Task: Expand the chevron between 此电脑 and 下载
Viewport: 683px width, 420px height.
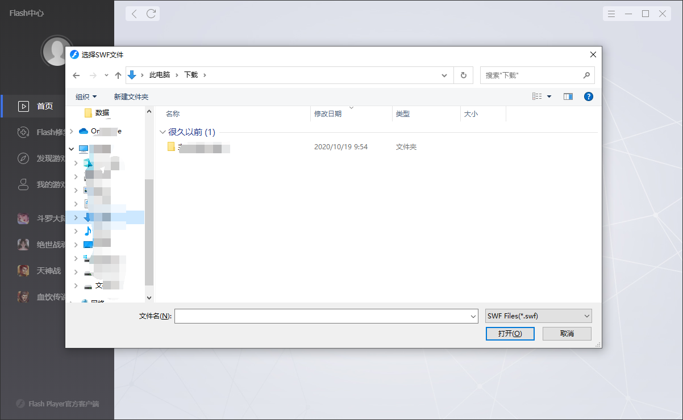Action: tap(177, 75)
